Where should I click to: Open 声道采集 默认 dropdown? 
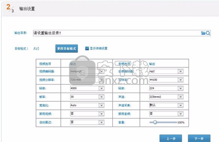180,105
